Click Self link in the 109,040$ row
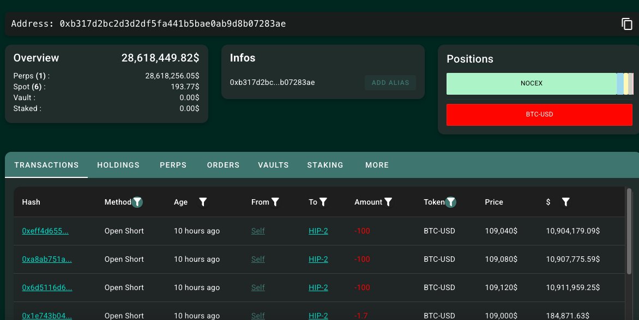Viewport: 639px width, 320px height. tap(258, 231)
